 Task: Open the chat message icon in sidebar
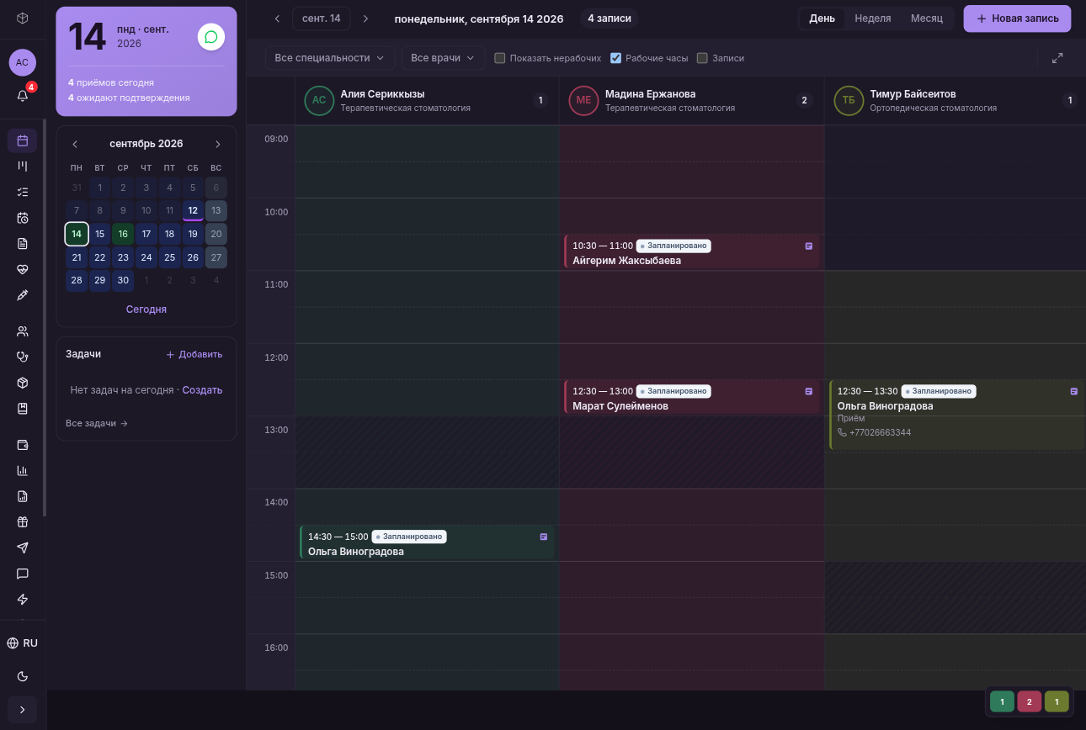[x=23, y=574]
